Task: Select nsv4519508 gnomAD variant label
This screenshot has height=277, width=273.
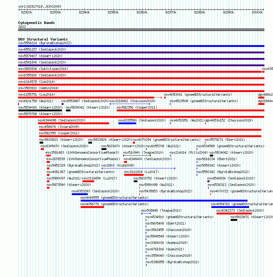Action: click(204, 101)
